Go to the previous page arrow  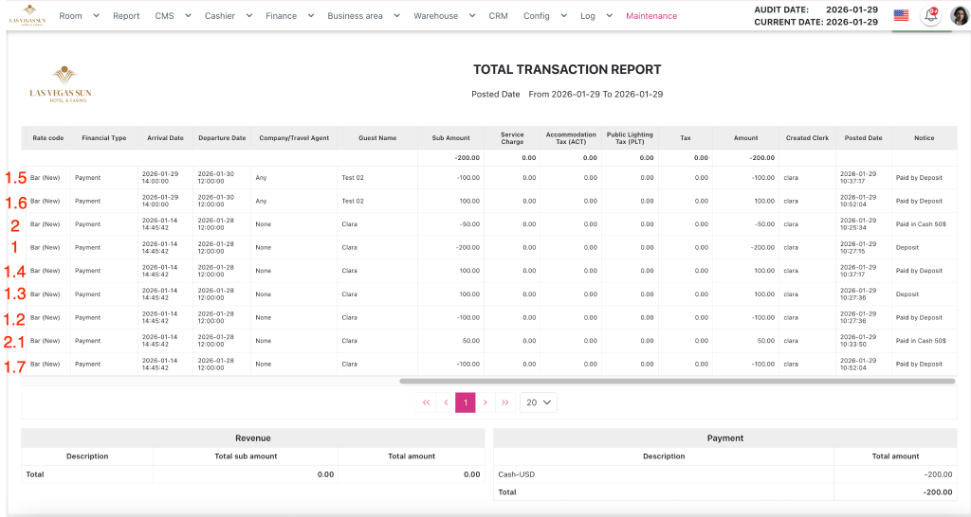coord(446,402)
